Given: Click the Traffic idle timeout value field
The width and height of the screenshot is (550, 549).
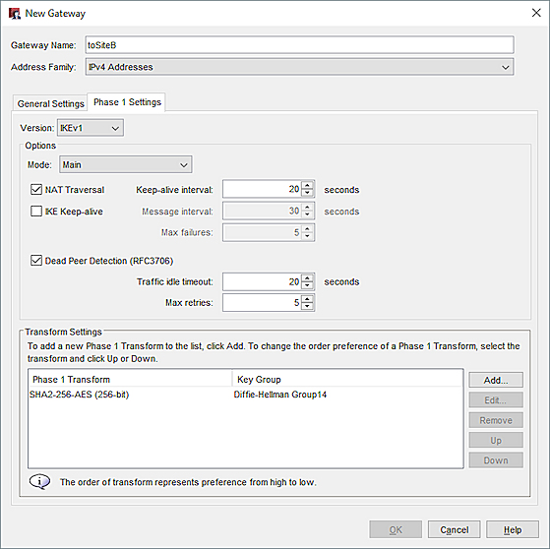Looking at the screenshot, I should 262,281.
